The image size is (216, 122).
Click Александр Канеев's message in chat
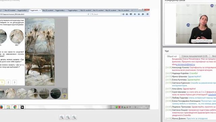click(x=191, y=69)
